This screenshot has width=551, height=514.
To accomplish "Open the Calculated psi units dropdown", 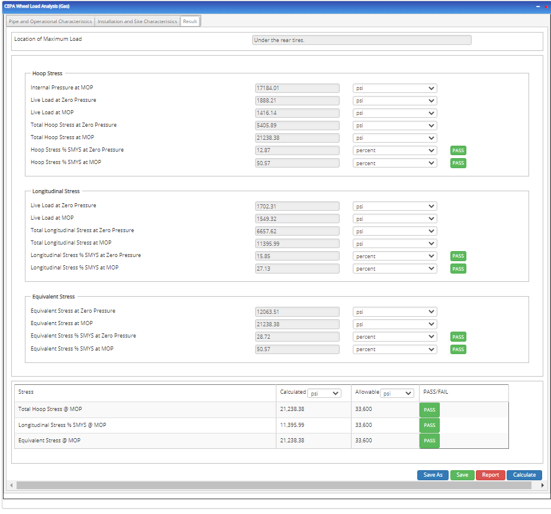I will pyautogui.click(x=324, y=393).
